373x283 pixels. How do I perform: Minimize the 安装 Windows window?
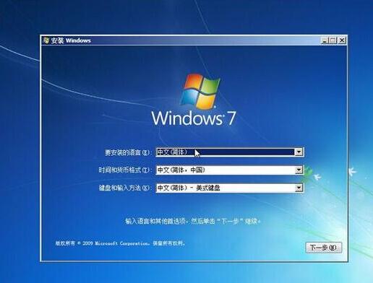[x=325, y=40]
